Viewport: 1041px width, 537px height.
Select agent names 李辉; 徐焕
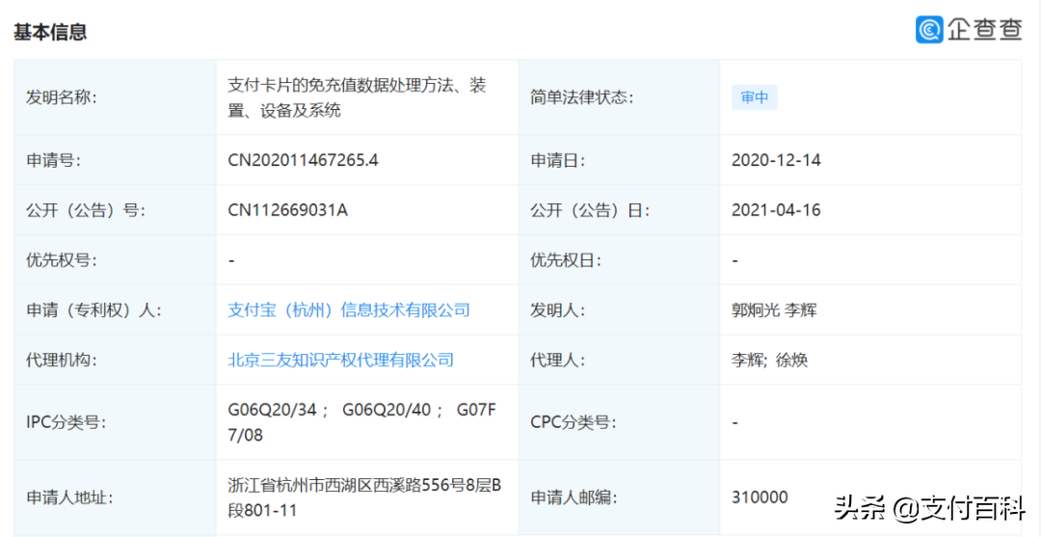(769, 360)
